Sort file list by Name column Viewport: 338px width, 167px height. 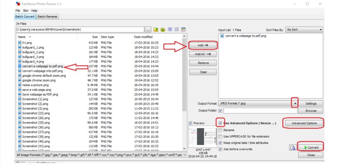47,37
